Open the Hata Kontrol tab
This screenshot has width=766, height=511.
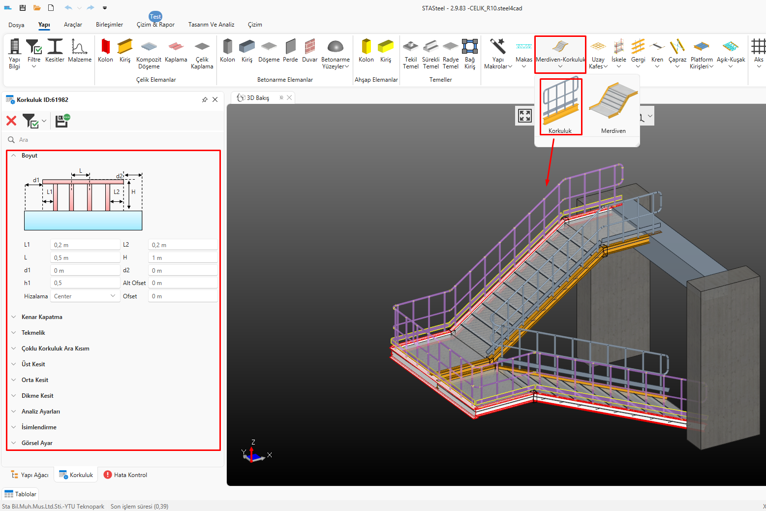(x=125, y=475)
